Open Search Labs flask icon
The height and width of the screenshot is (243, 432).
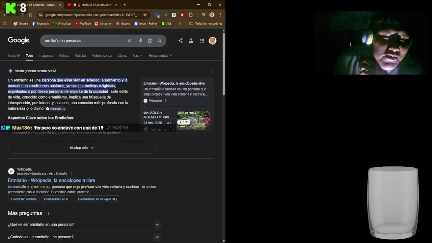[191, 40]
